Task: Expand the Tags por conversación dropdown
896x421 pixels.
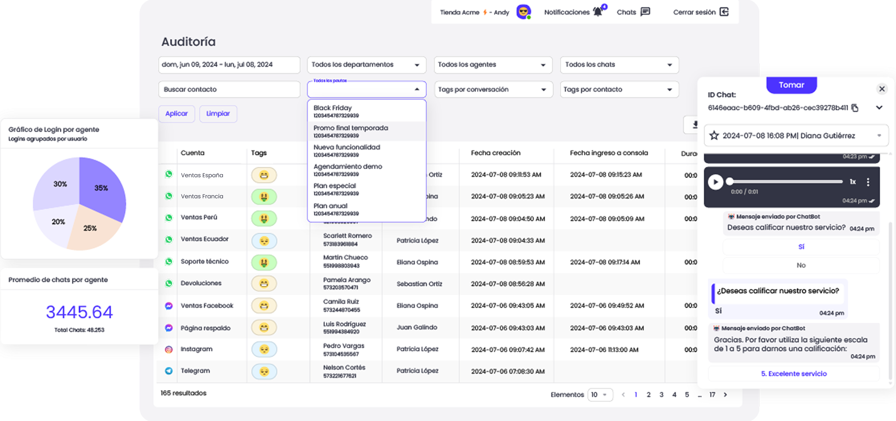Action: (493, 90)
